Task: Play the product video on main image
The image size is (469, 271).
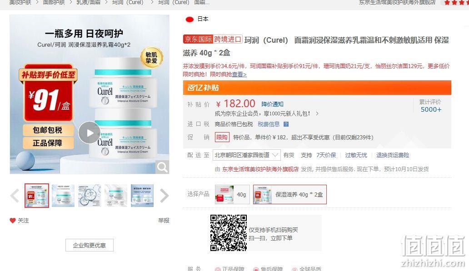Action: click(x=90, y=133)
